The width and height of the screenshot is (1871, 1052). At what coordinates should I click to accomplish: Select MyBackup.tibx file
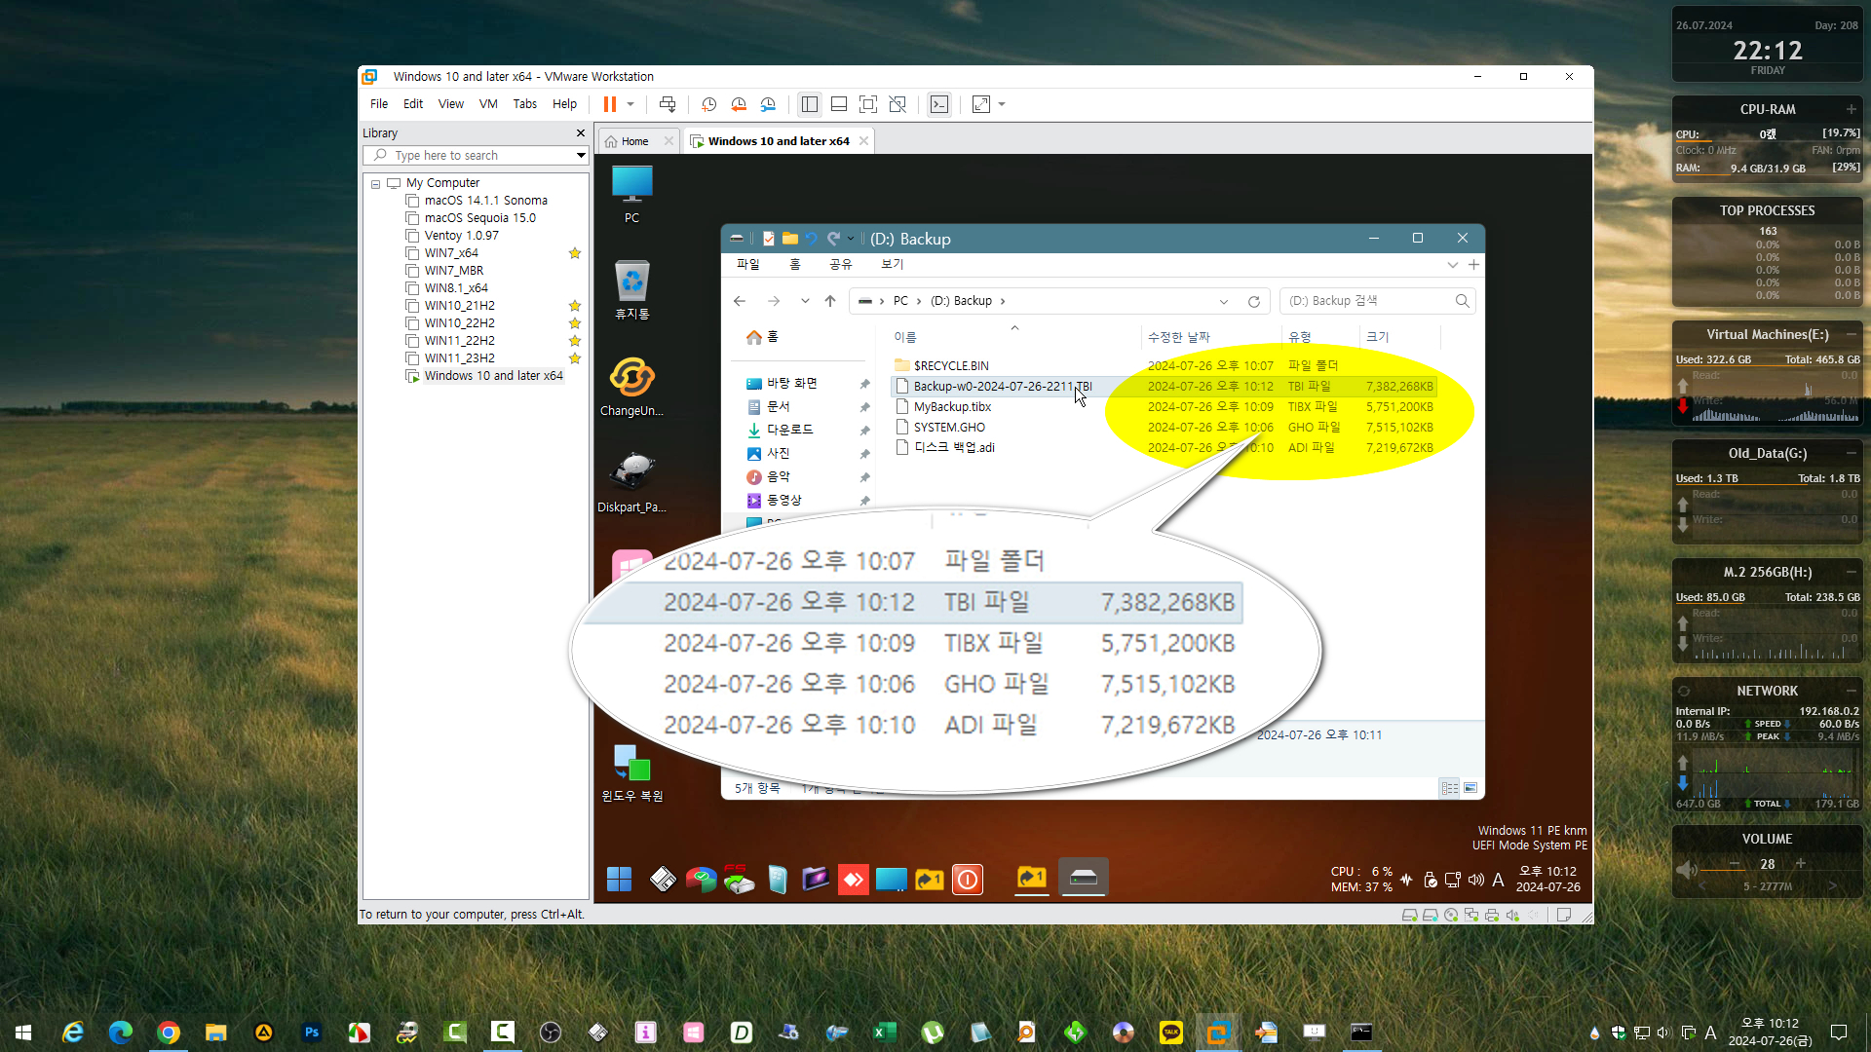tap(952, 407)
